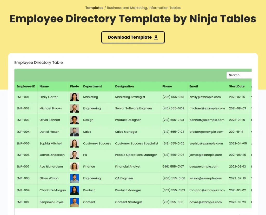Open James Anderson's photo thumbnail
The width and height of the screenshot is (266, 215).
(75, 155)
